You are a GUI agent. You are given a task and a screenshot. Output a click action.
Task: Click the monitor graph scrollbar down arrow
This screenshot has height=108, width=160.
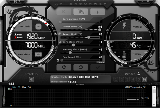coord(154,105)
